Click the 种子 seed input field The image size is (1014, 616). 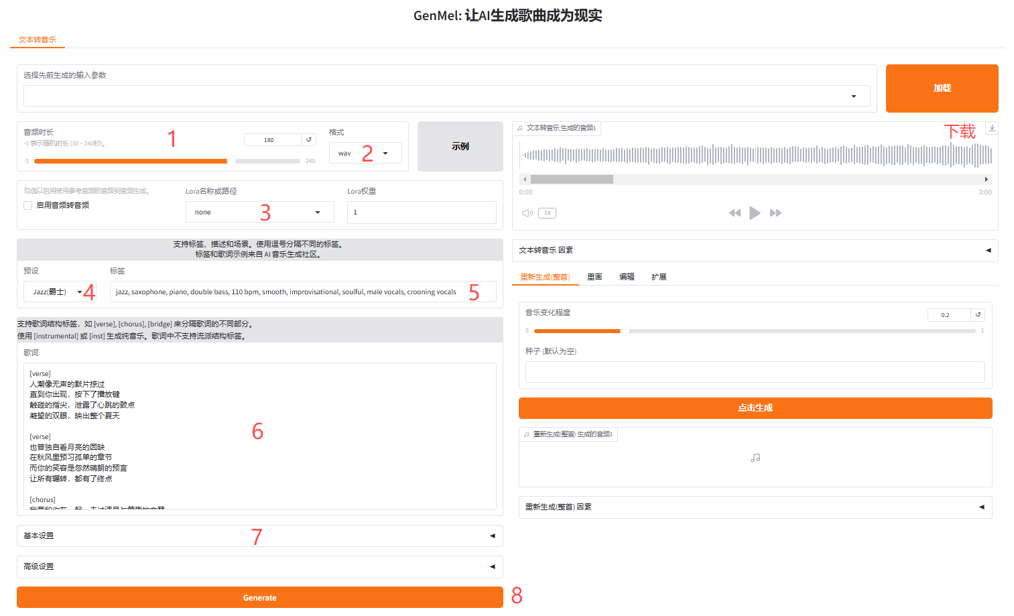click(x=755, y=372)
